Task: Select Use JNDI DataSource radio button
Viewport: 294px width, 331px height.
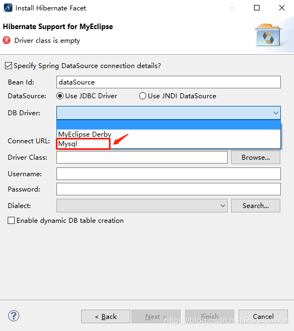Action: pyautogui.click(x=142, y=96)
